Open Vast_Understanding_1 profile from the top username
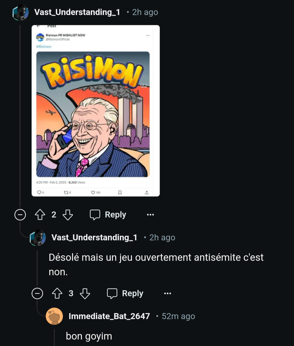This screenshot has height=346, width=294. [77, 13]
